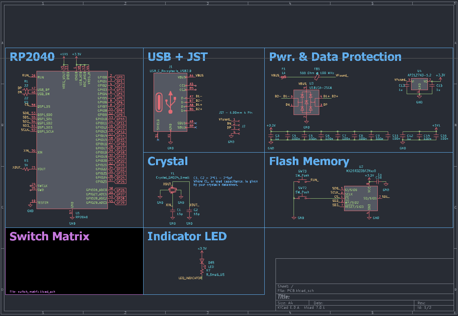Click the PCB.kicad_sch filename in the title block
The width and height of the screenshot is (458, 316).
pyautogui.click(x=296, y=290)
